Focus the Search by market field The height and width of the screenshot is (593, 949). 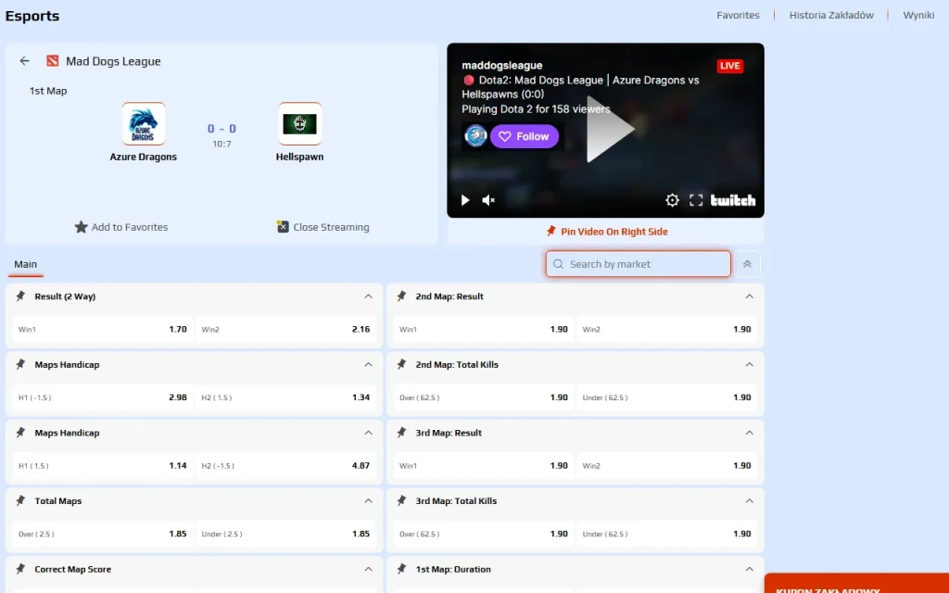point(638,264)
